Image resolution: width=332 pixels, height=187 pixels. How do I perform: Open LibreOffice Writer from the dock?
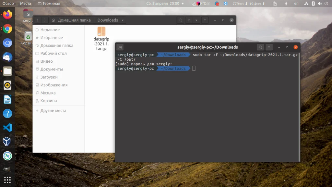[x=7, y=99]
